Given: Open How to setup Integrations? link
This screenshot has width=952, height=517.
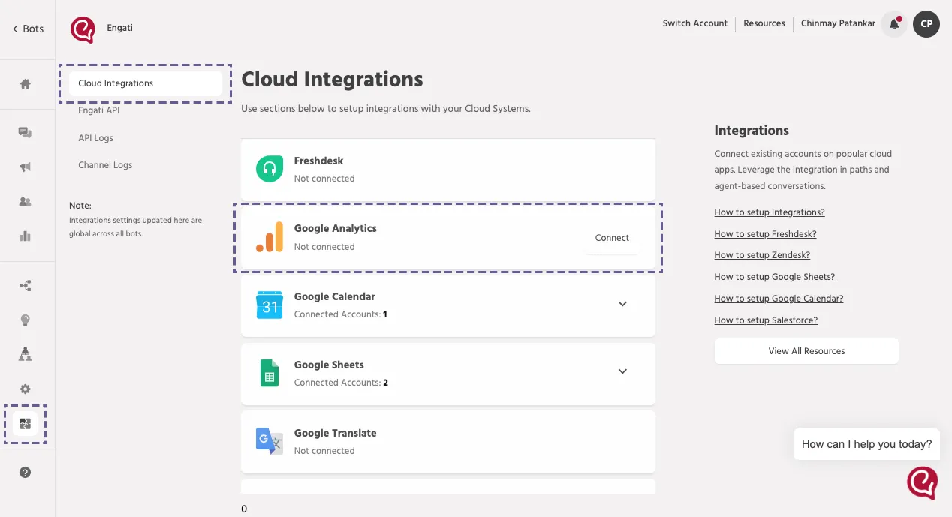Looking at the screenshot, I should tap(770, 212).
